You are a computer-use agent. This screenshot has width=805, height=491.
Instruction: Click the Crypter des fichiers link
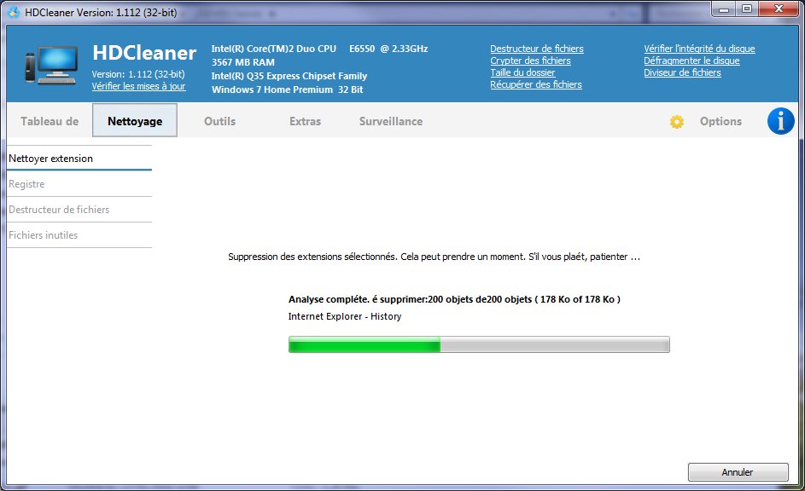point(530,61)
